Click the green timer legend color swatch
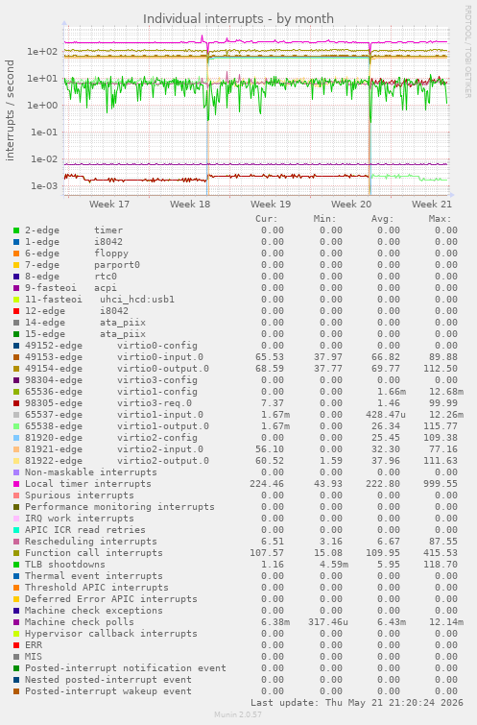 pos(16,230)
